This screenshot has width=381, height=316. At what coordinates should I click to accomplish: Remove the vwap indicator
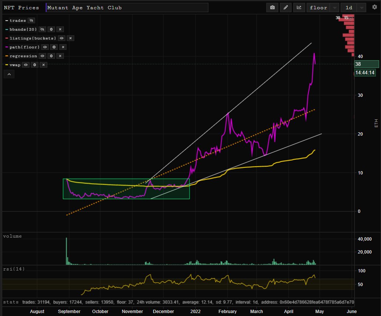[43, 65]
